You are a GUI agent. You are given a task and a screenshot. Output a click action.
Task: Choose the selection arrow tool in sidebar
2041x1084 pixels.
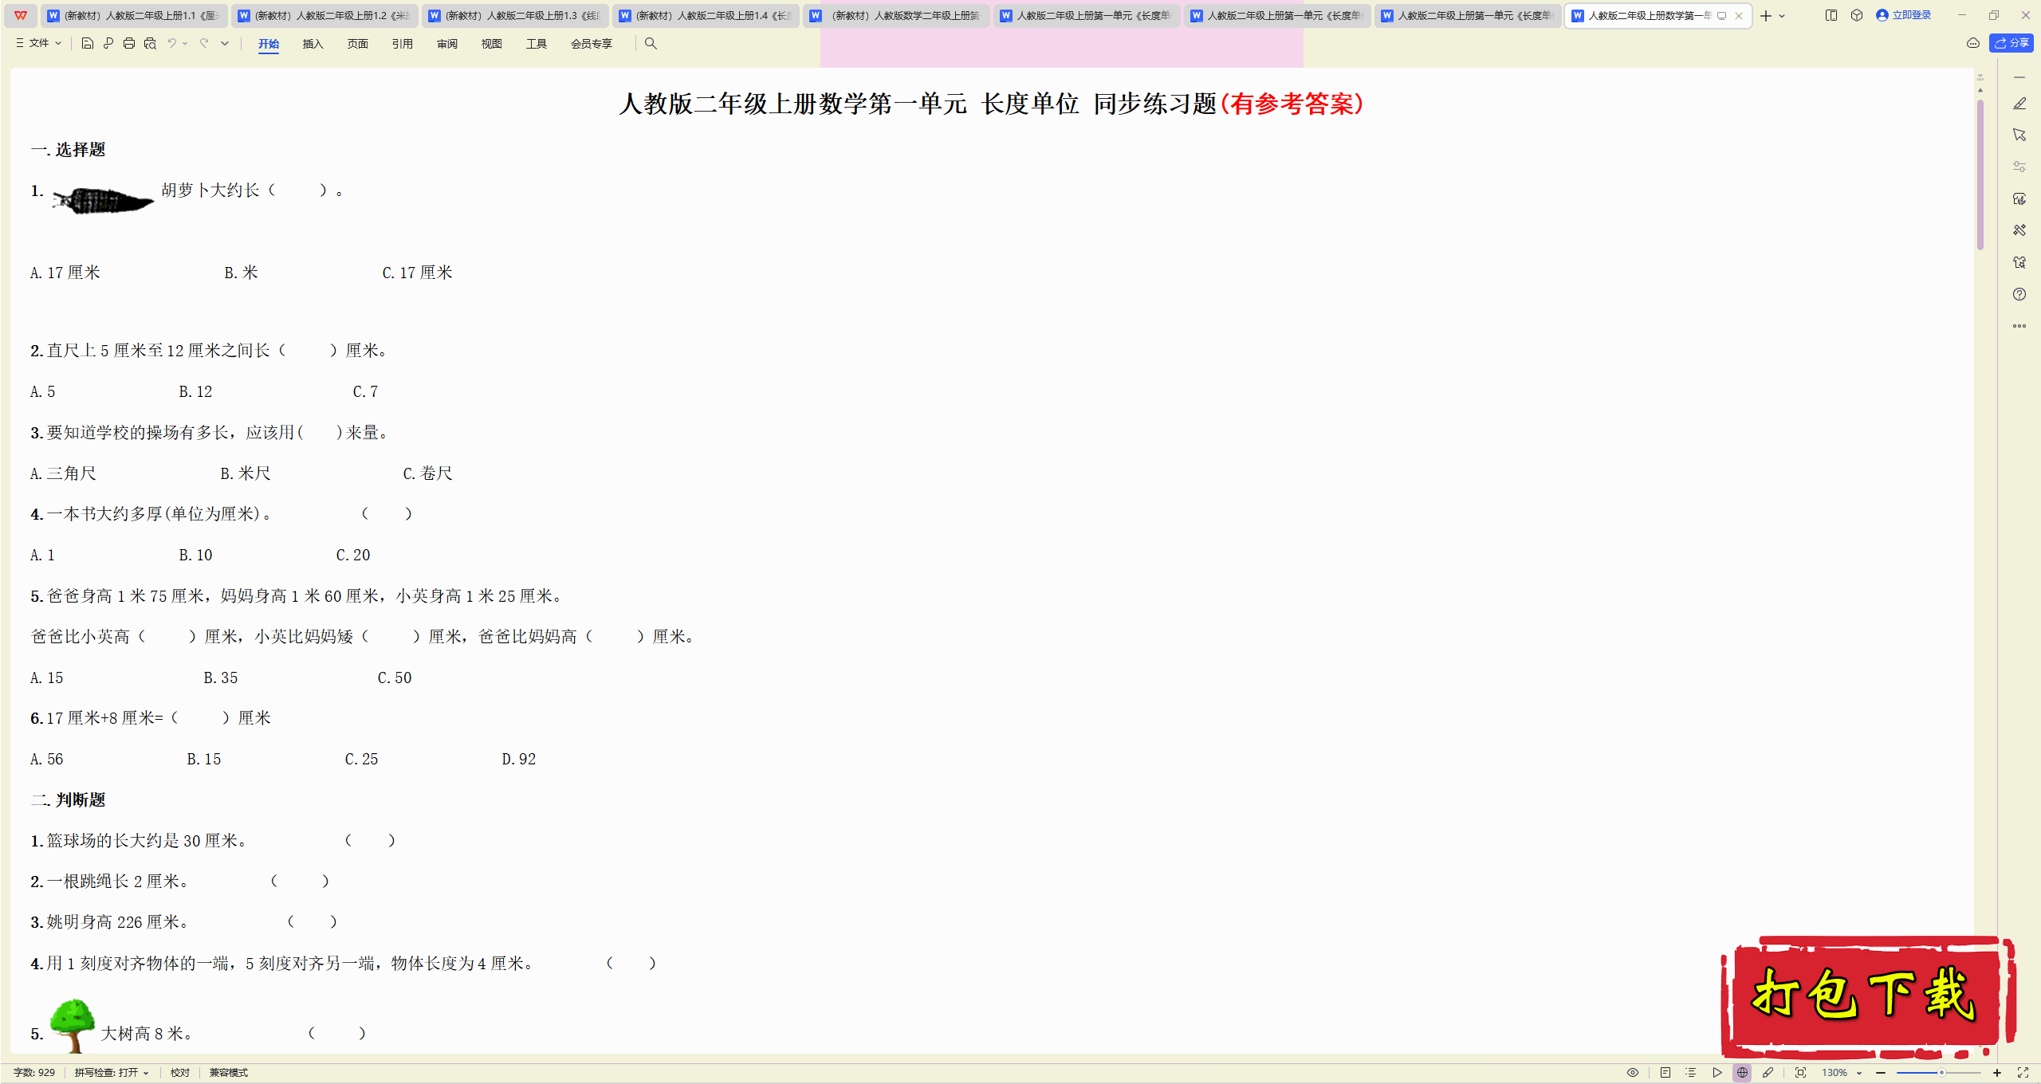[2019, 135]
